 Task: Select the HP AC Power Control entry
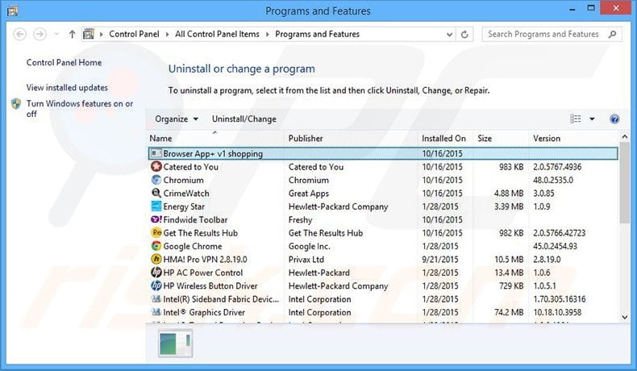pyautogui.click(x=202, y=273)
